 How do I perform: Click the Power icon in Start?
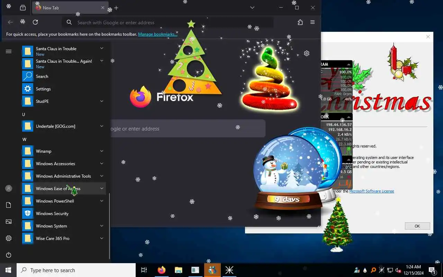coord(9,255)
